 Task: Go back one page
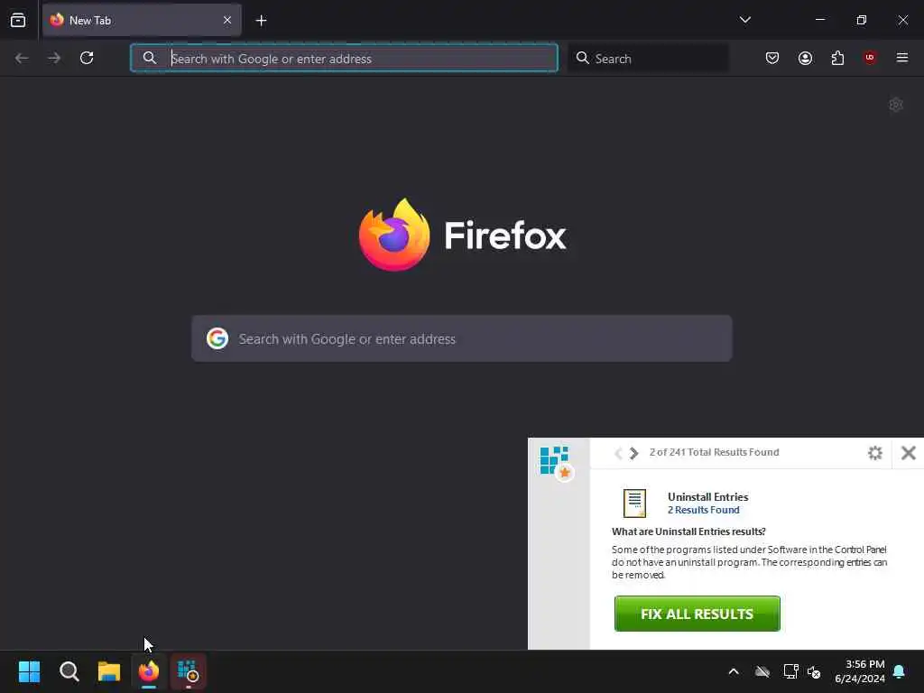22,58
